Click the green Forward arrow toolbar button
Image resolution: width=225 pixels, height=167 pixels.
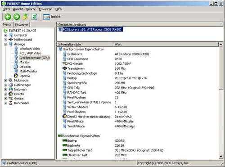[x=17, y=17]
